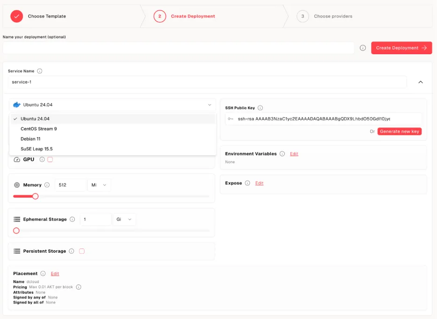Screen dimensions: 437x319
Task: Click the Create Deployment button
Action: (401, 48)
